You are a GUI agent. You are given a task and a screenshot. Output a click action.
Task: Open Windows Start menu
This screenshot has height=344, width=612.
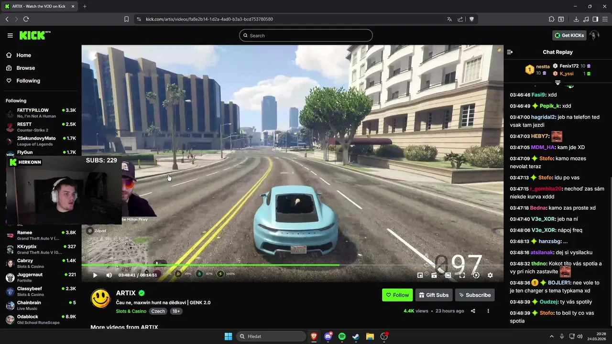point(228,336)
